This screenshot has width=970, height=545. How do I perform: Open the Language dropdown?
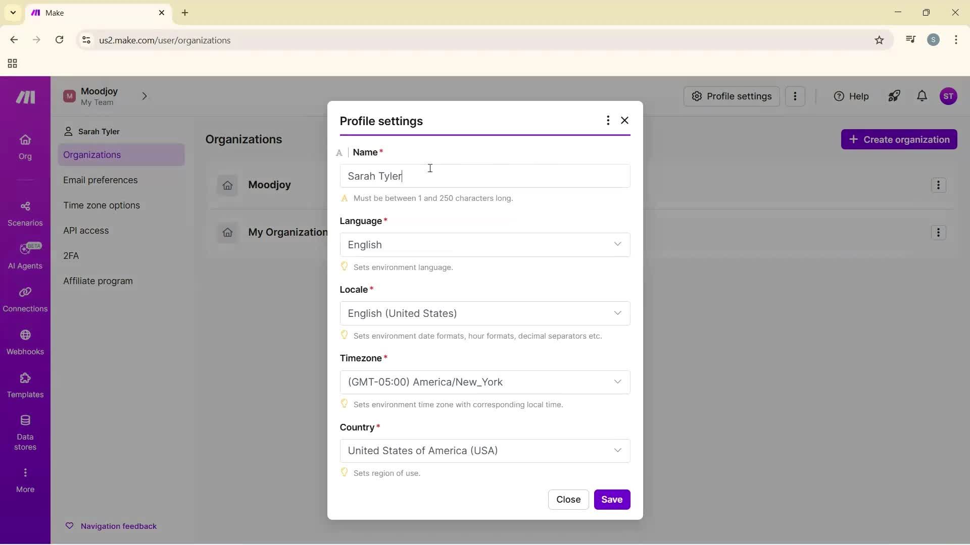tap(484, 245)
